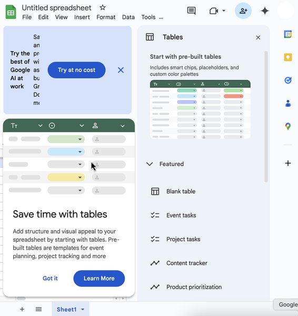Open person column header dropdown in illustration

122,126
